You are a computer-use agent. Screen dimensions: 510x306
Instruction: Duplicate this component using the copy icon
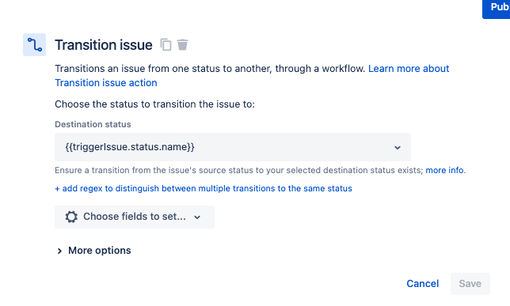click(x=166, y=44)
